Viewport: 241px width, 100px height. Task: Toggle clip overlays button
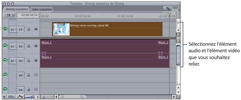coord(20,97)
